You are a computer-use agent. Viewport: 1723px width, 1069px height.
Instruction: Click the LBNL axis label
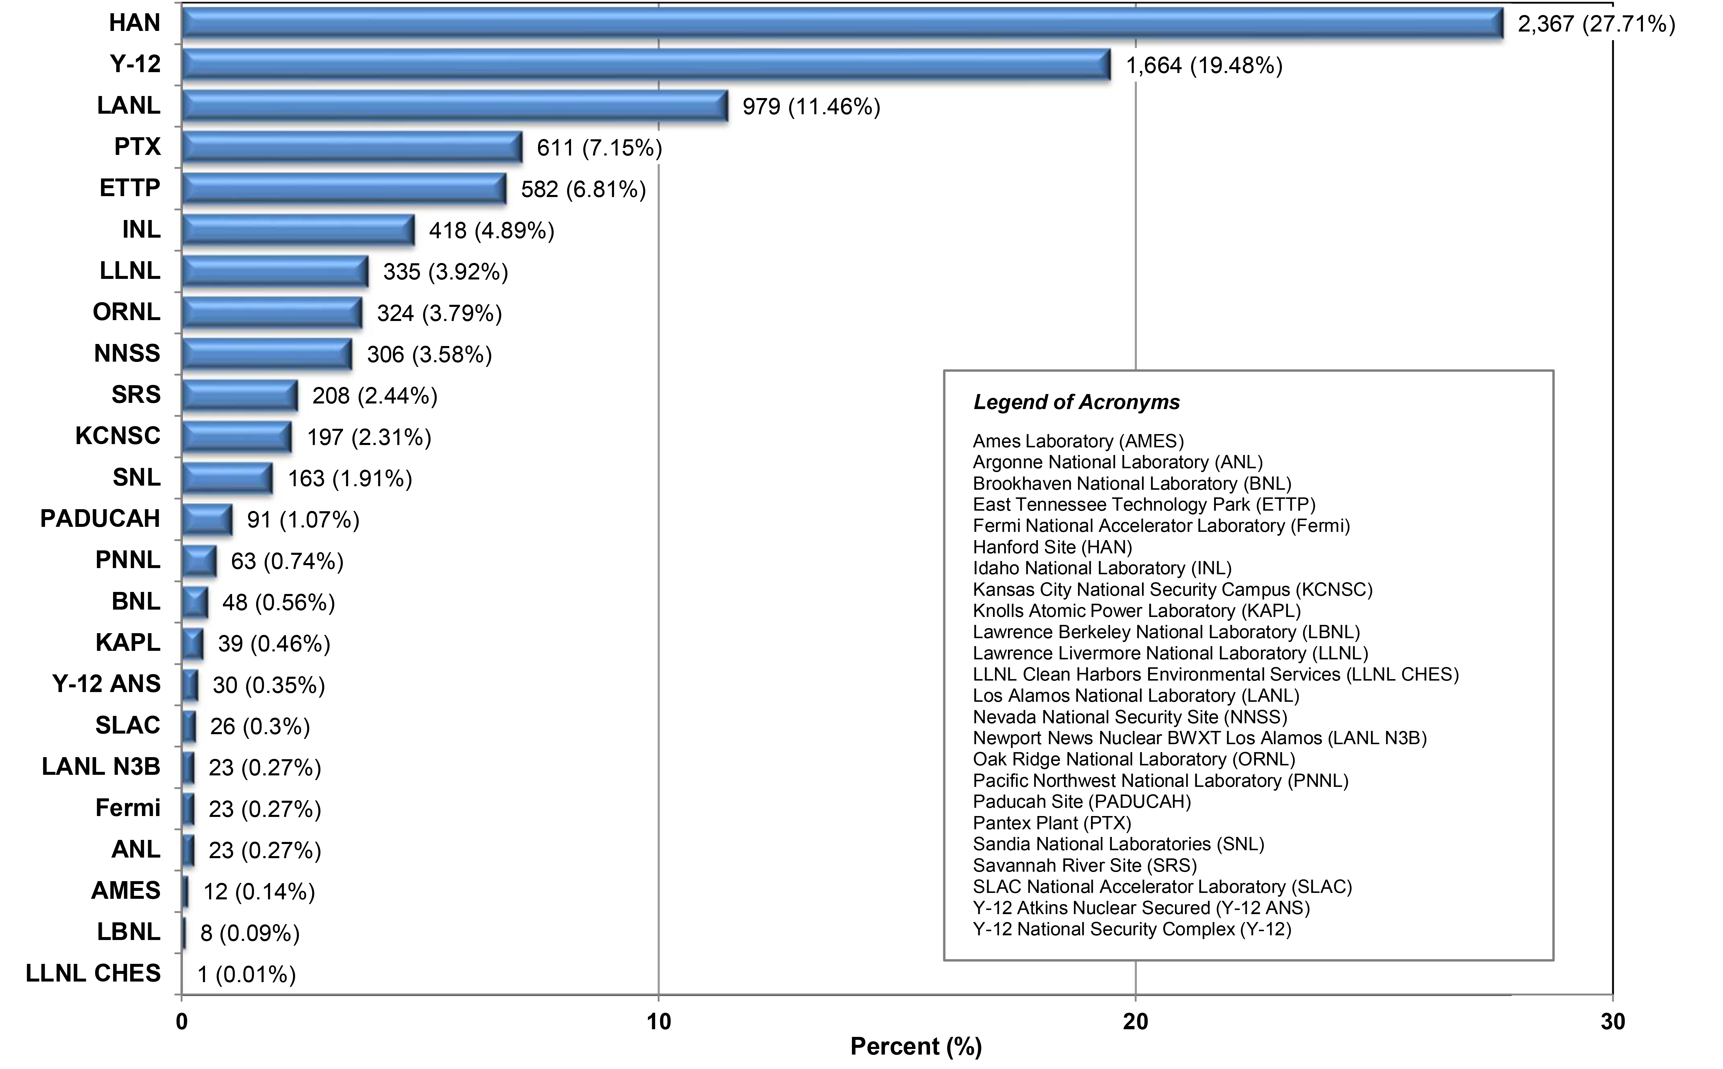pos(129,932)
